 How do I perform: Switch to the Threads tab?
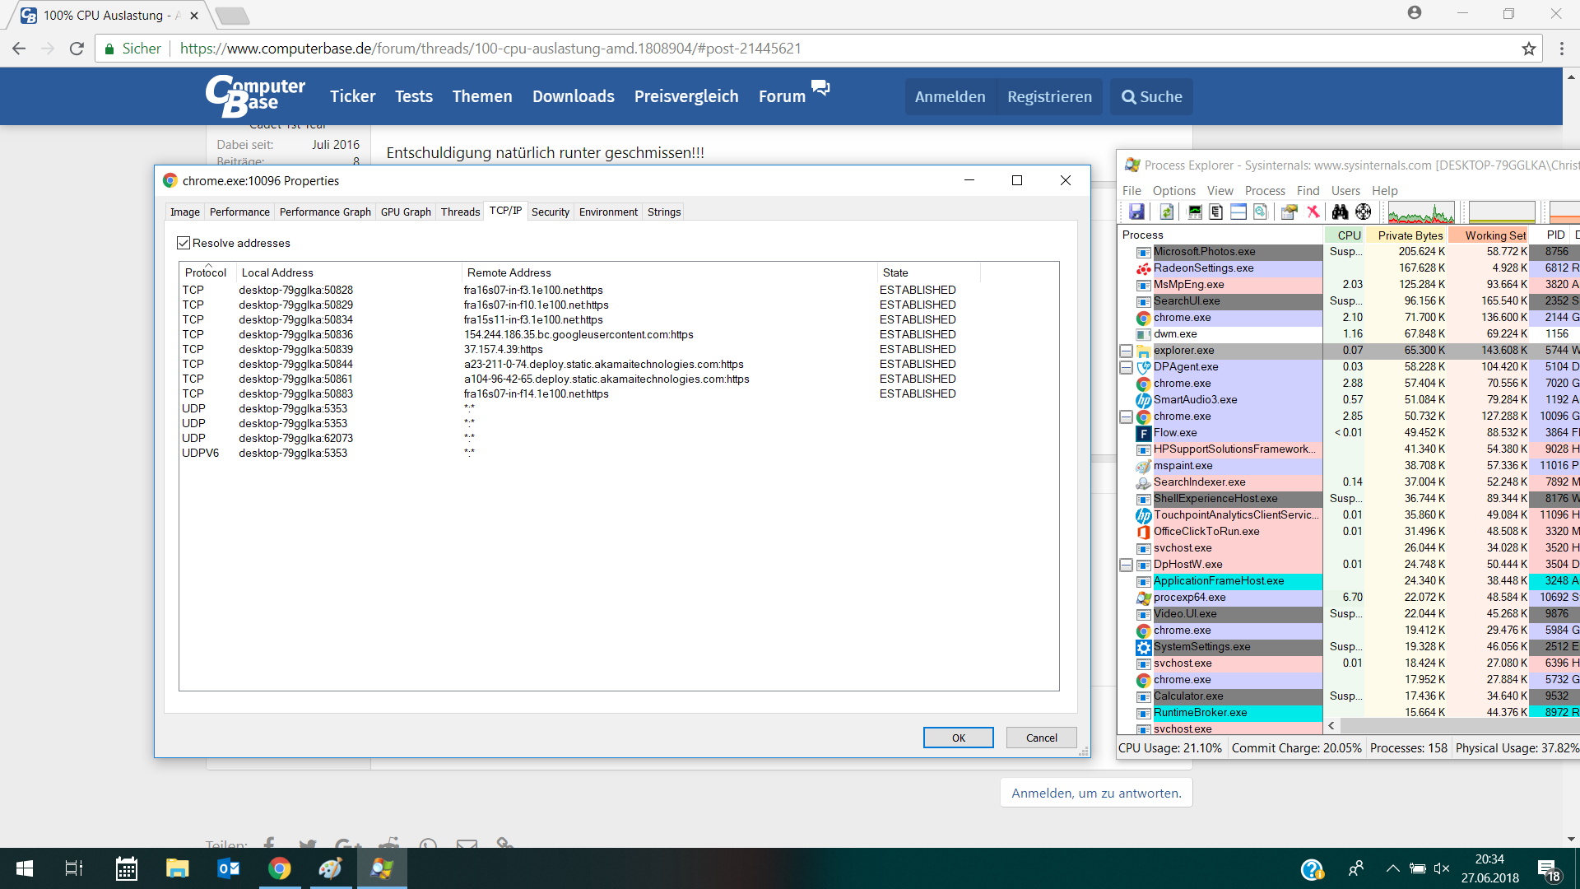tap(460, 212)
